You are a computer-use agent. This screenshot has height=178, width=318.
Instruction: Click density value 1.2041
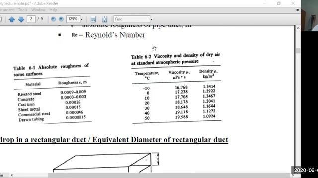tap(209, 101)
